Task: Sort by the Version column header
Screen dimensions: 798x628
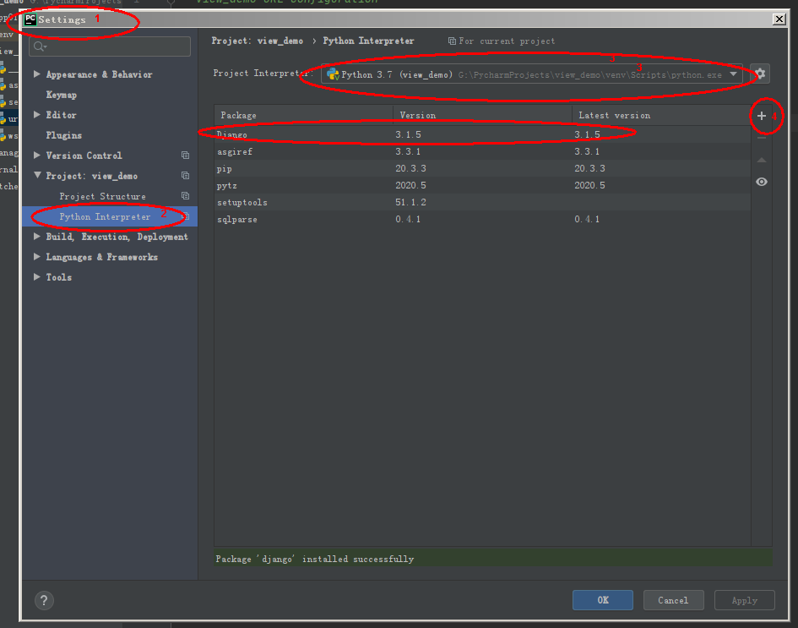Action: [x=482, y=115]
